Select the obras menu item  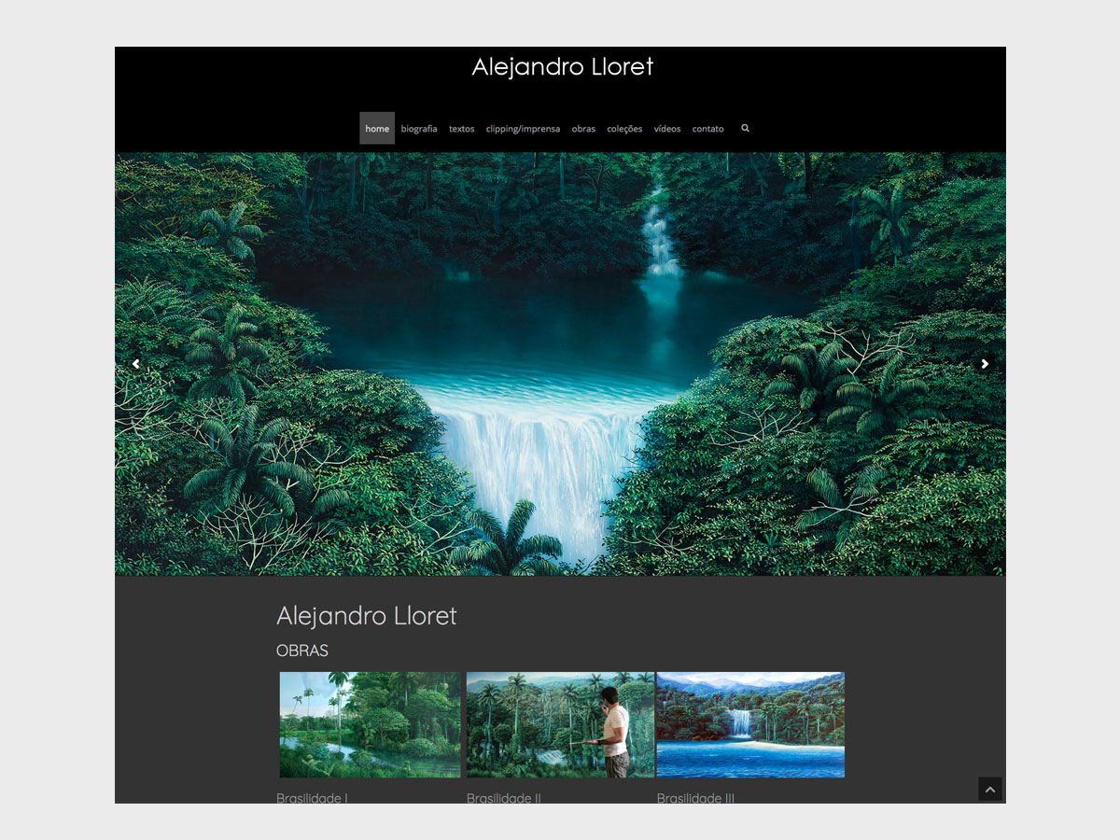(x=583, y=129)
